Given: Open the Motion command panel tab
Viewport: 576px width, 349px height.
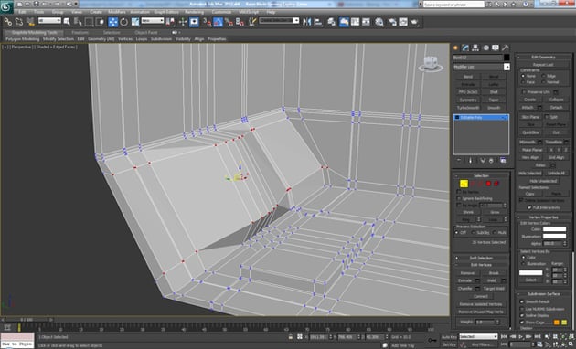Looking at the screenshot, I should [485, 48].
